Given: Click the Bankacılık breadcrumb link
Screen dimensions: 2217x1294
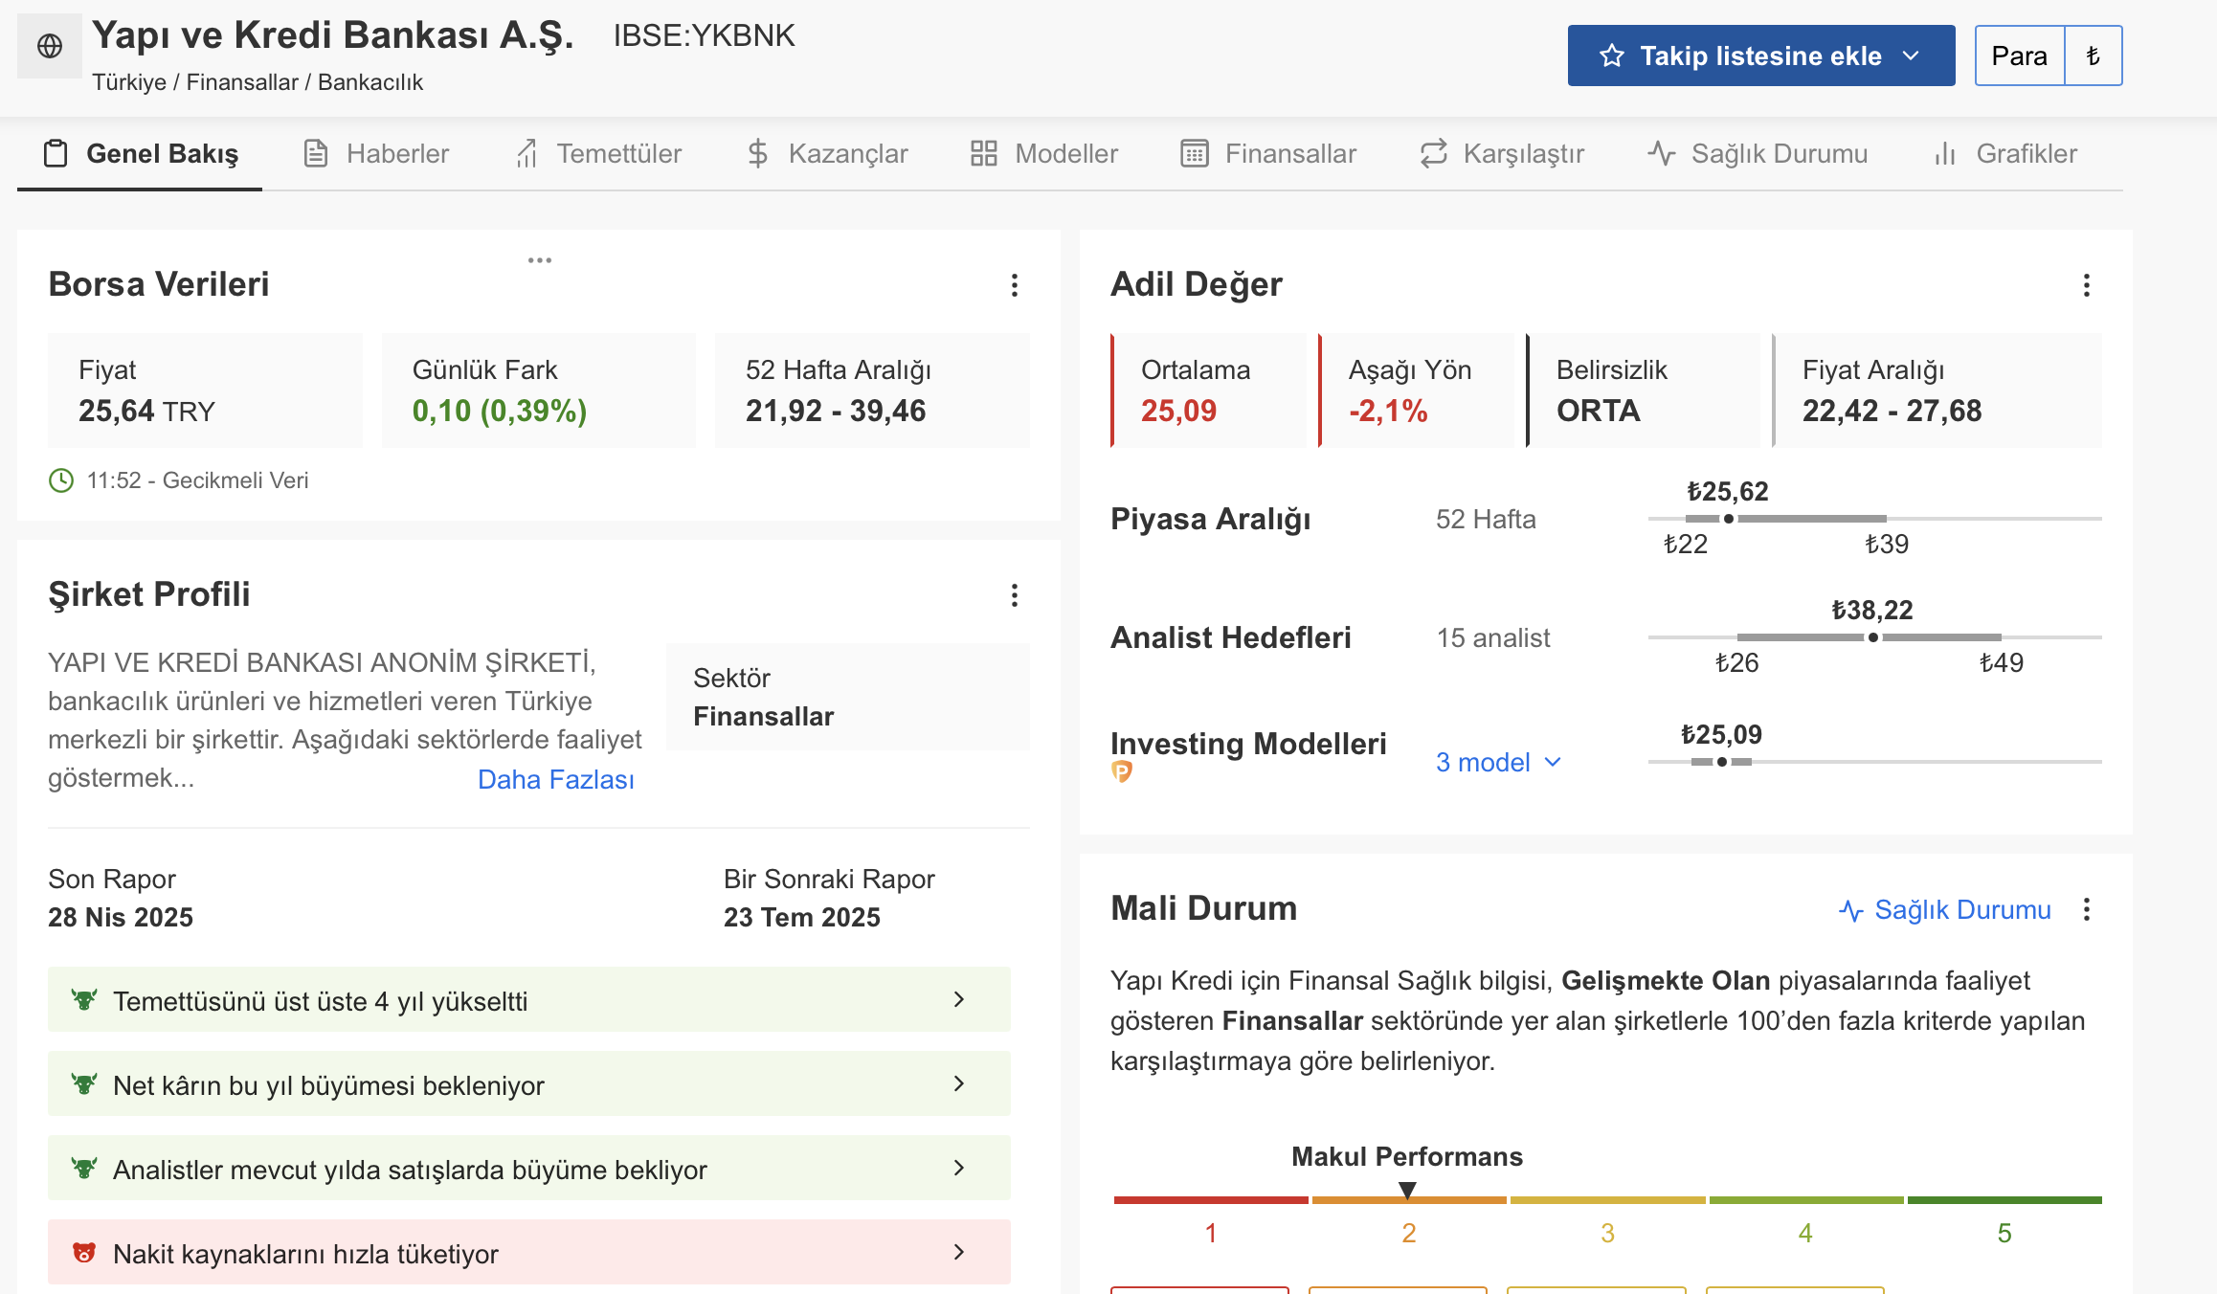Looking at the screenshot, I should 370,82.
